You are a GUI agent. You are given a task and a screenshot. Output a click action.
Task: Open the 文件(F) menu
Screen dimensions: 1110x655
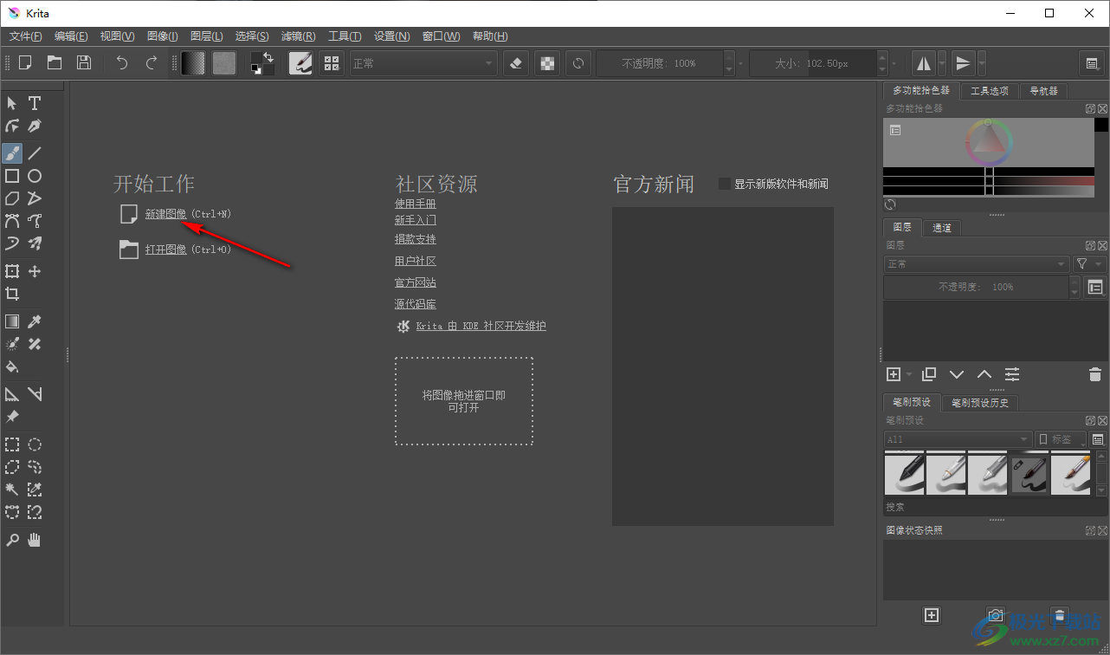(25, 36)
